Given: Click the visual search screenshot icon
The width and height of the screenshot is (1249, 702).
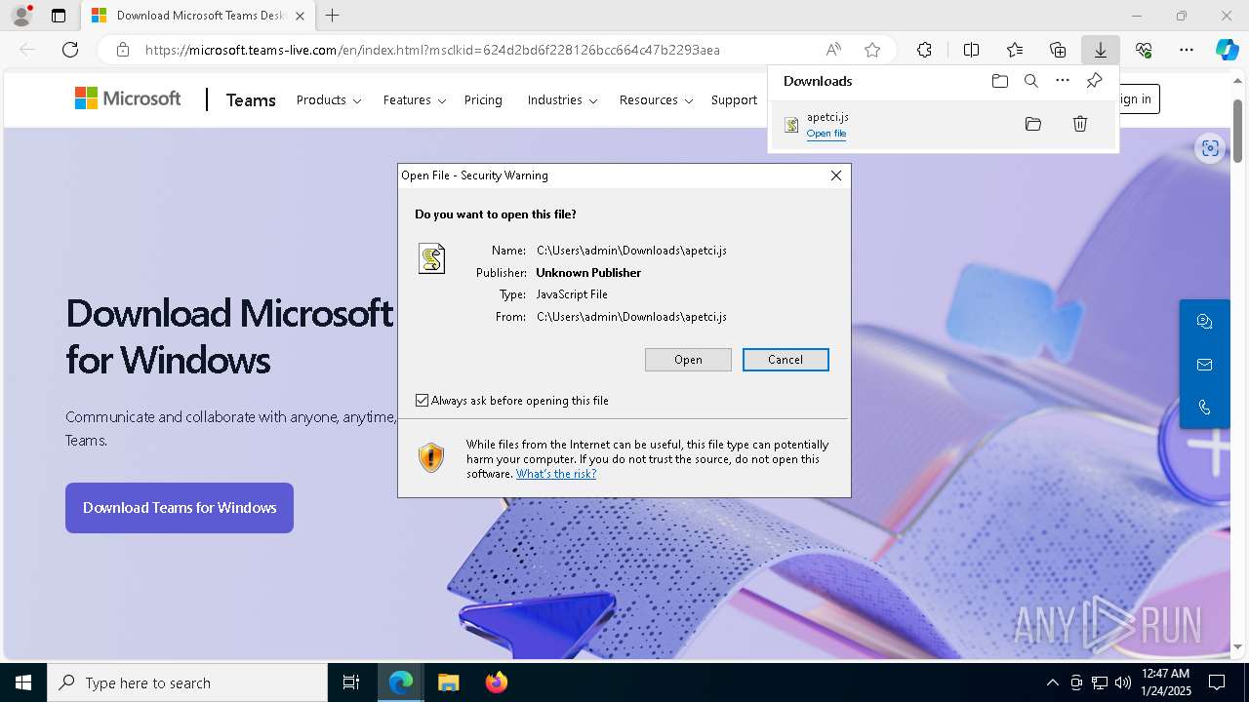Looking at the screenshot, I should pyautogui.click(x=1210, y=148).
